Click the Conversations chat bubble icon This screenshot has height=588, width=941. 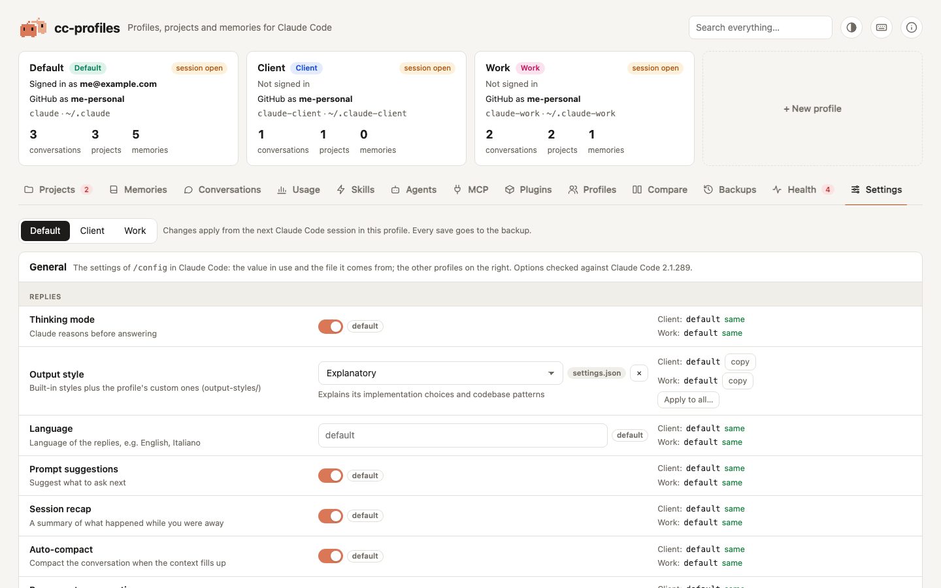188,189
